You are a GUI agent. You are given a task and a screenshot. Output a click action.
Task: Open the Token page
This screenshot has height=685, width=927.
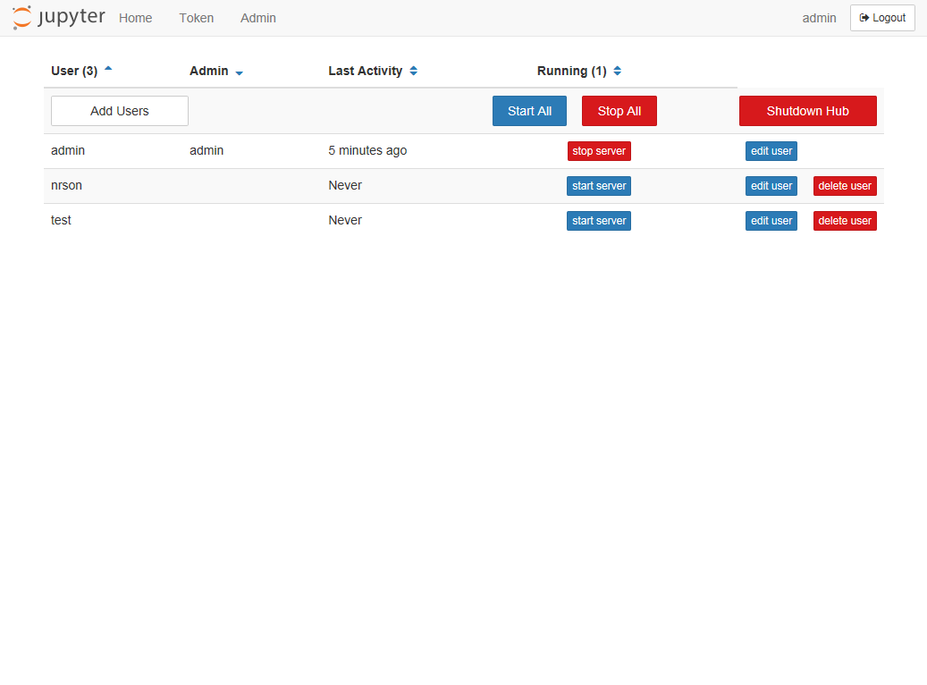[197, 18]
